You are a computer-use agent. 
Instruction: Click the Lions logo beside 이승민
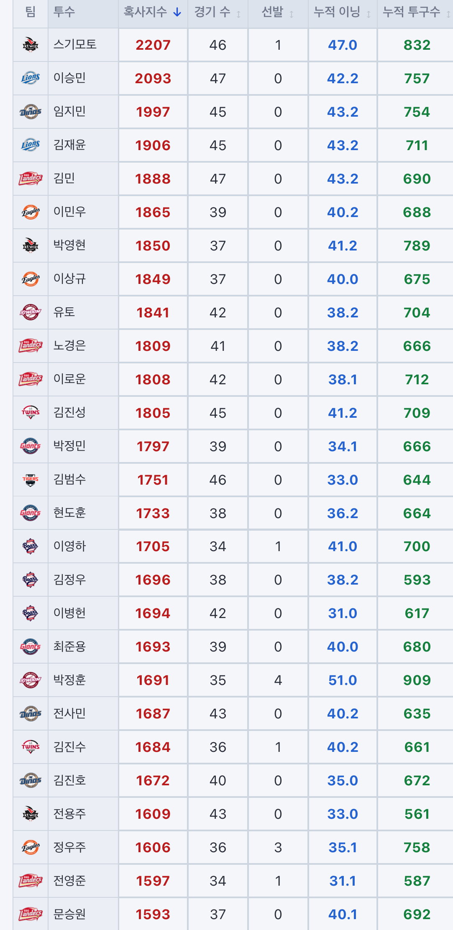31,78
